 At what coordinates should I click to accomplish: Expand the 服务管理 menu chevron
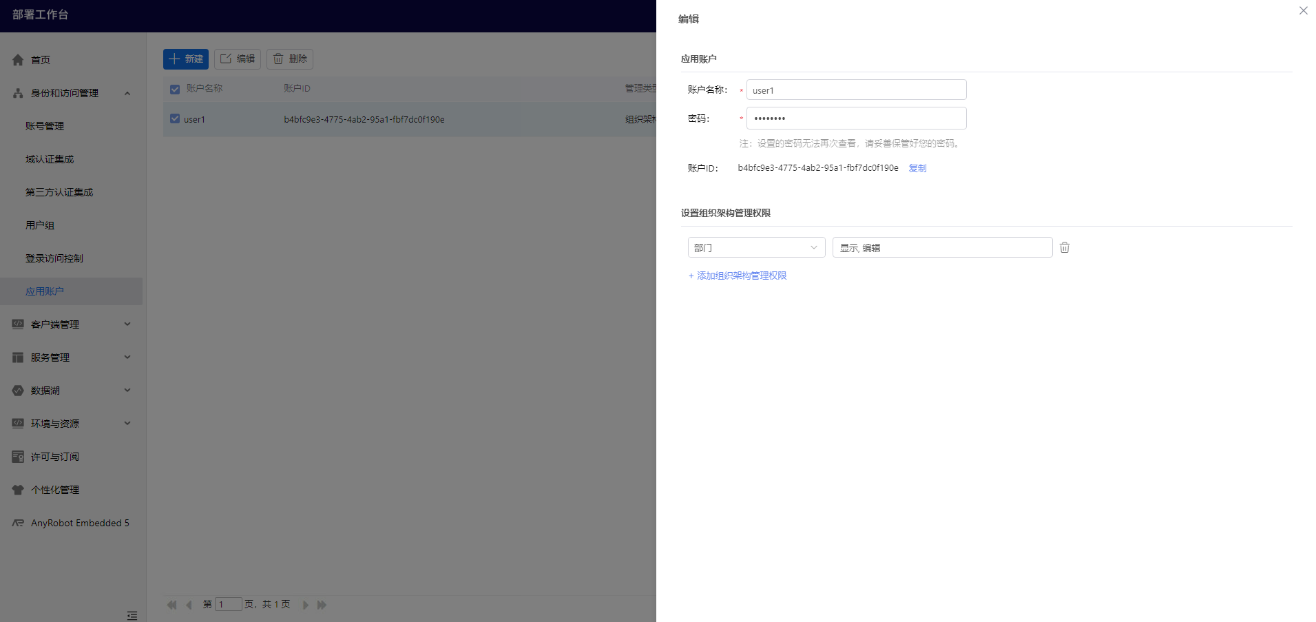(127, 357)
